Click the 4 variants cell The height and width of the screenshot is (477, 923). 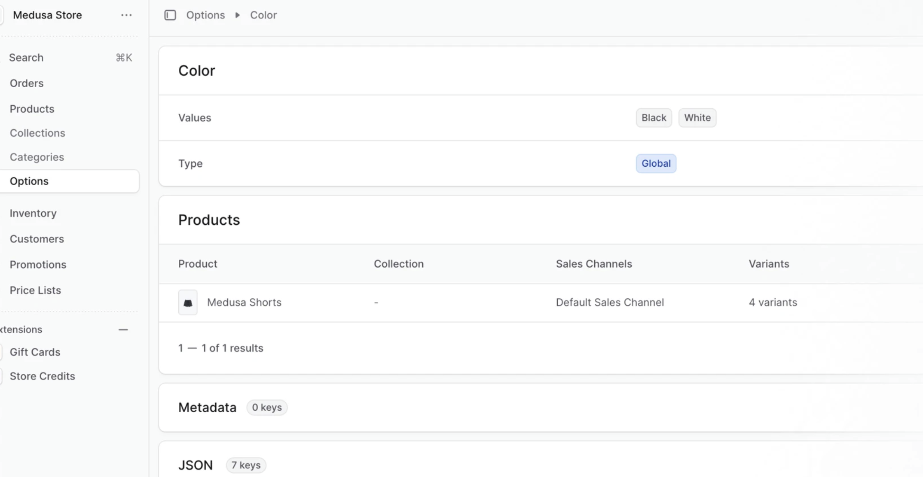(x=773, y=303)
